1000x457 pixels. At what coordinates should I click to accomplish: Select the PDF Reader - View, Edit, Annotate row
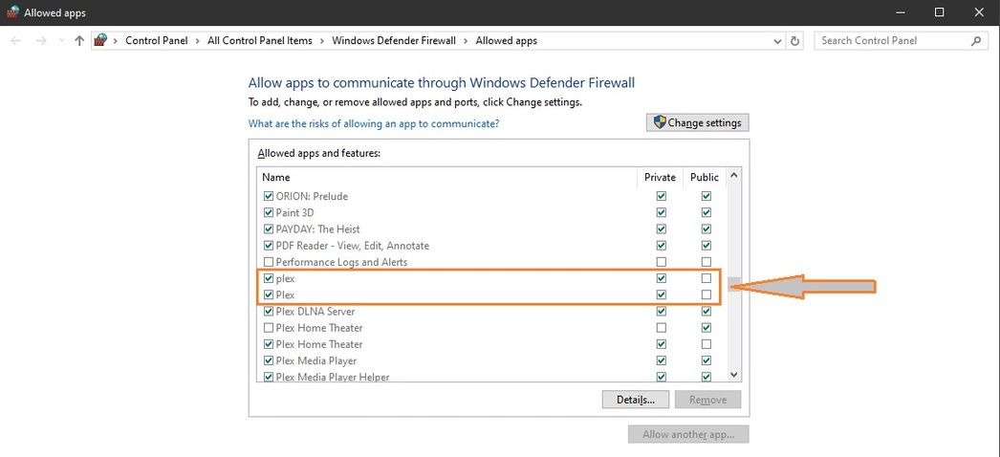353,246
